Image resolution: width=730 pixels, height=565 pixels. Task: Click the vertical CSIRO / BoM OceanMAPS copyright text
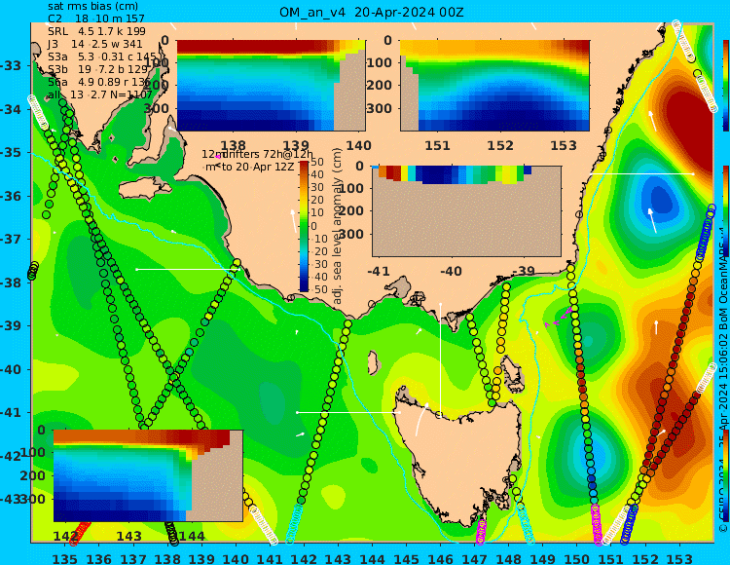(723, 382)
